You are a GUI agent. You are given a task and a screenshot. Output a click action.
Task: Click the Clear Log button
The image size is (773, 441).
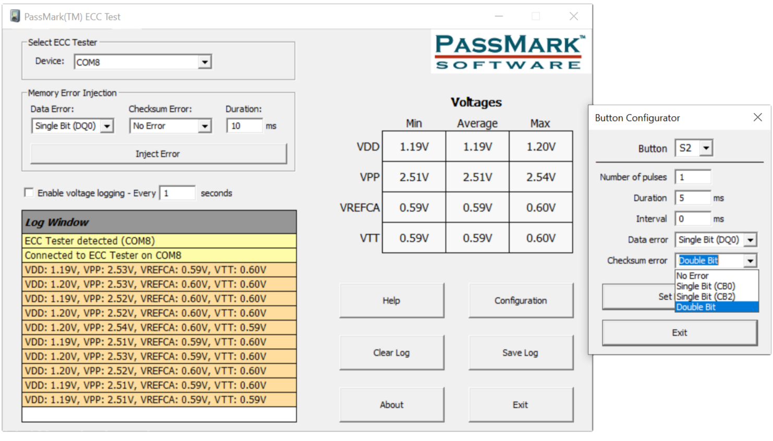[x=392, y=352]
